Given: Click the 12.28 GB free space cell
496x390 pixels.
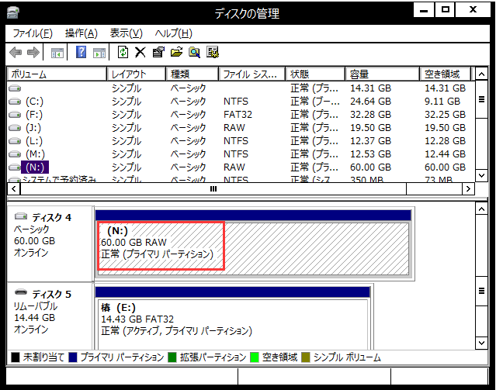Looking at the screenshot, I should pyautogui.click(x=445, y=141).
